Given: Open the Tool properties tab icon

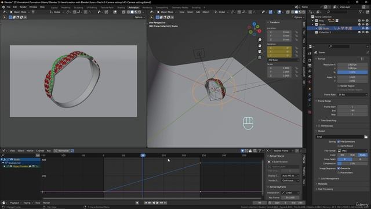Looking at the screenshot, I should [310, 53].
